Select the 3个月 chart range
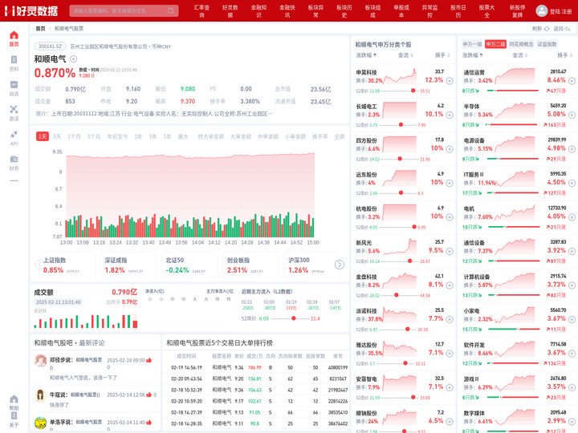Image resolution: width=578 pixels, height=433 pixels. point(94,136)
